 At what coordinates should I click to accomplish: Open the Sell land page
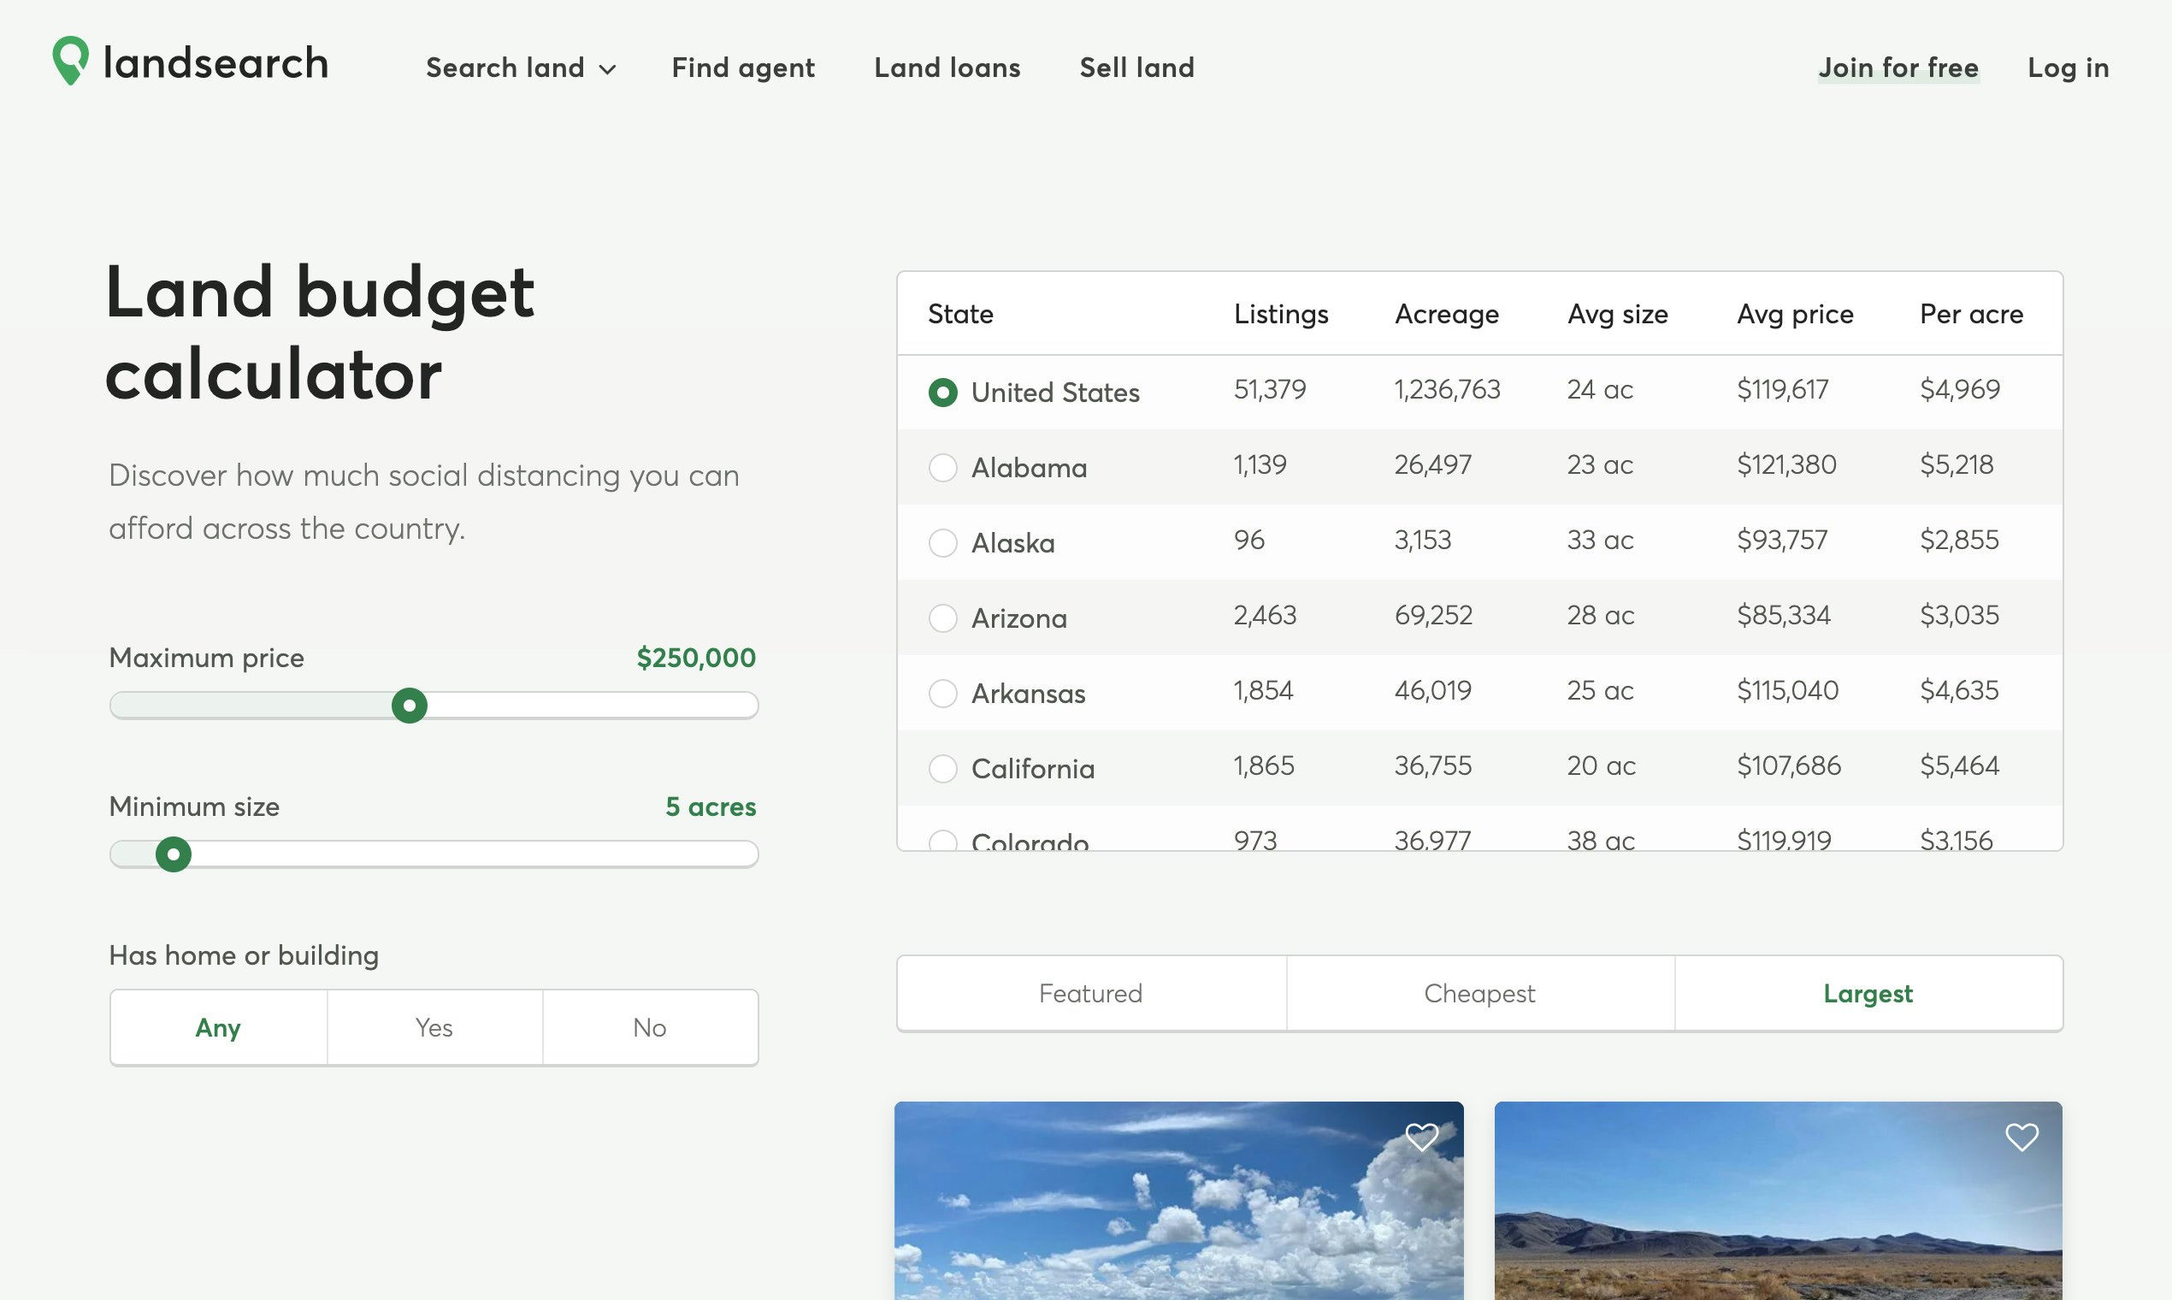pos(1136,68)
